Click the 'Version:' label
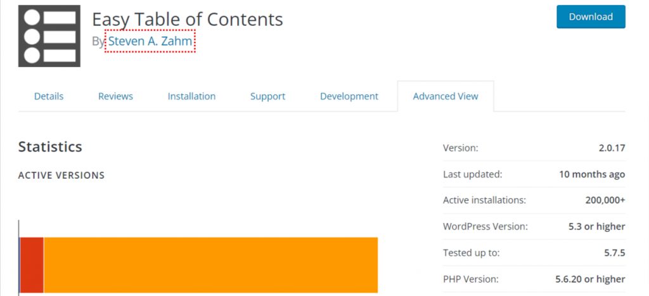This screenshot has width=649, height=296. (460, 148)
